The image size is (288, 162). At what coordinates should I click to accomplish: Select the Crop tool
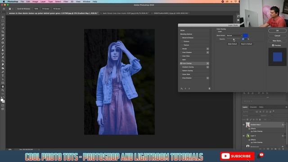click(x=3, y=32)
